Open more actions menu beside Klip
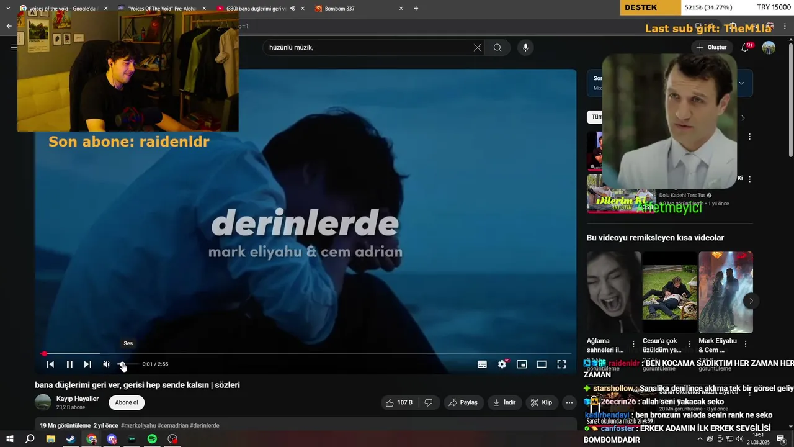This screenshot has height=447, width=794. 569,402
